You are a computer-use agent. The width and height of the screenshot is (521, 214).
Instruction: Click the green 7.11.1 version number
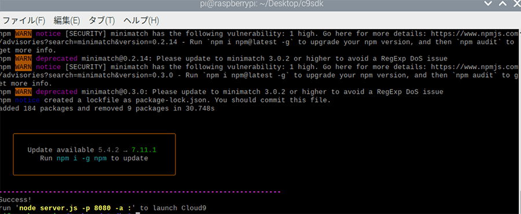(144, 150)
